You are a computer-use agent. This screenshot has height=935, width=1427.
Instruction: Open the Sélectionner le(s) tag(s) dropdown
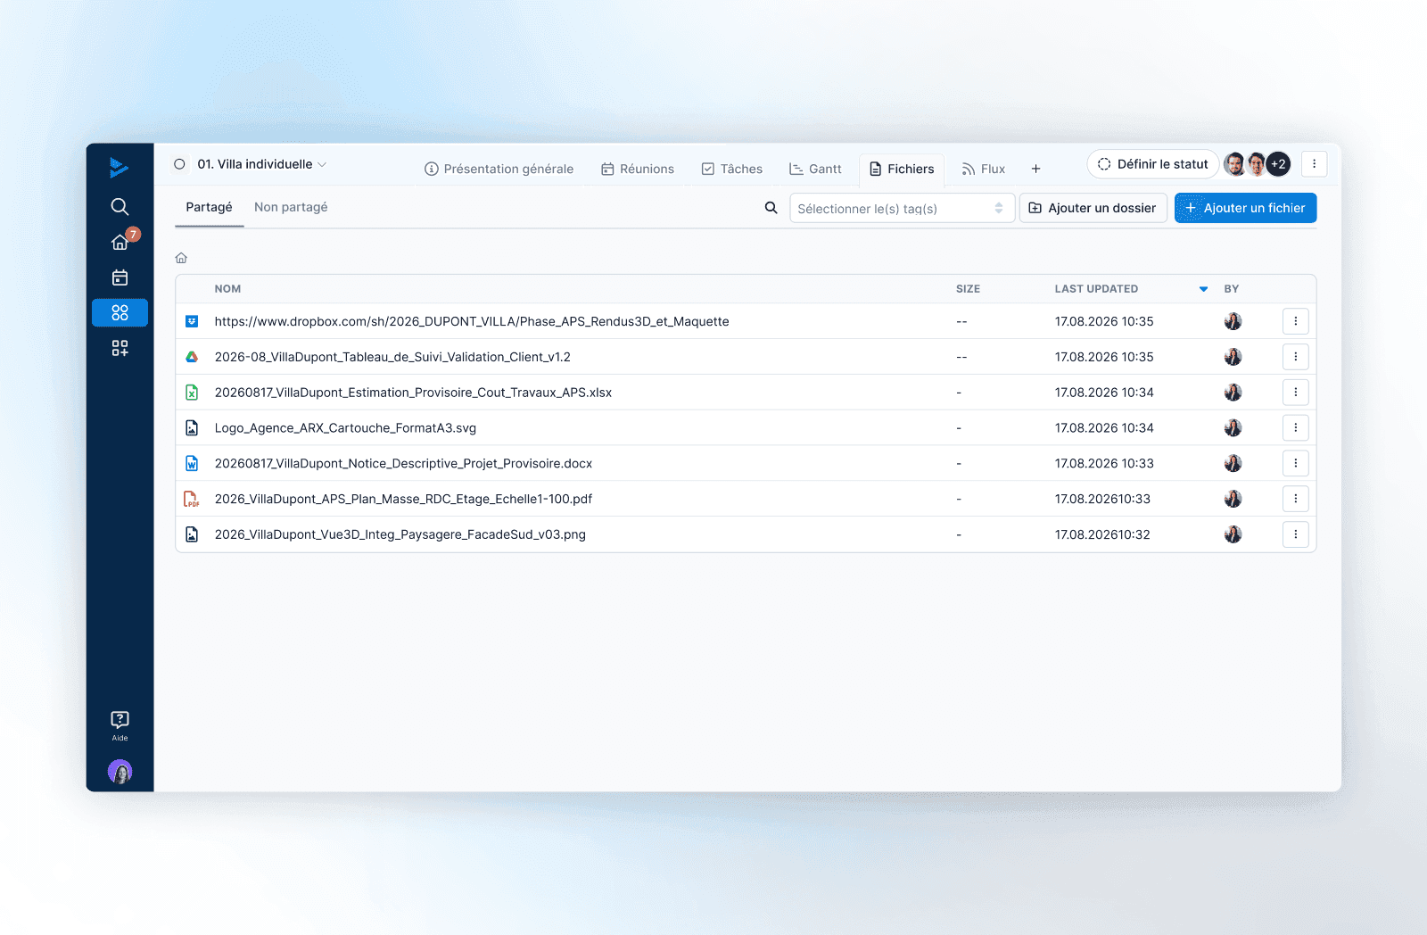point(902,208)
